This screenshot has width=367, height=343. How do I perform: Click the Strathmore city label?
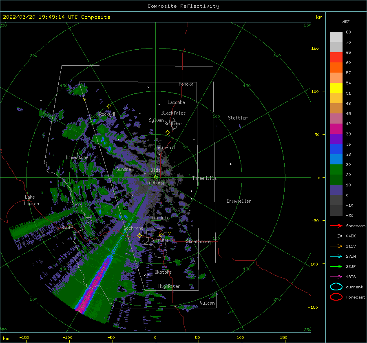coord(198,241)
